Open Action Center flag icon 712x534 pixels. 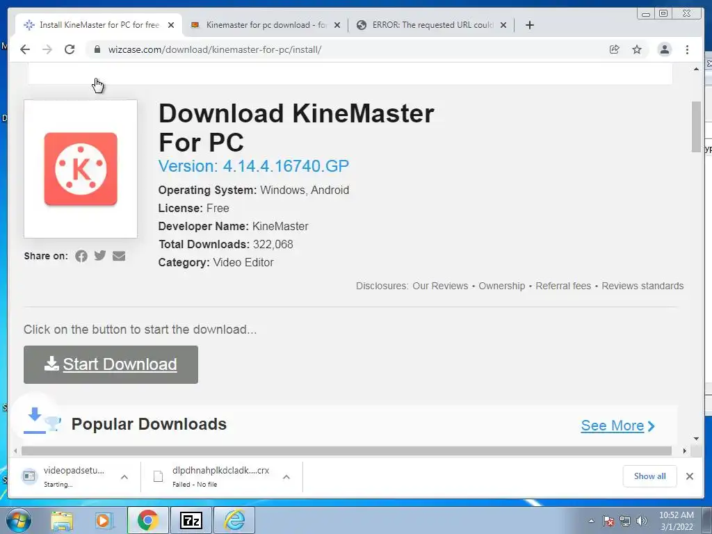(x=608, y=521)
